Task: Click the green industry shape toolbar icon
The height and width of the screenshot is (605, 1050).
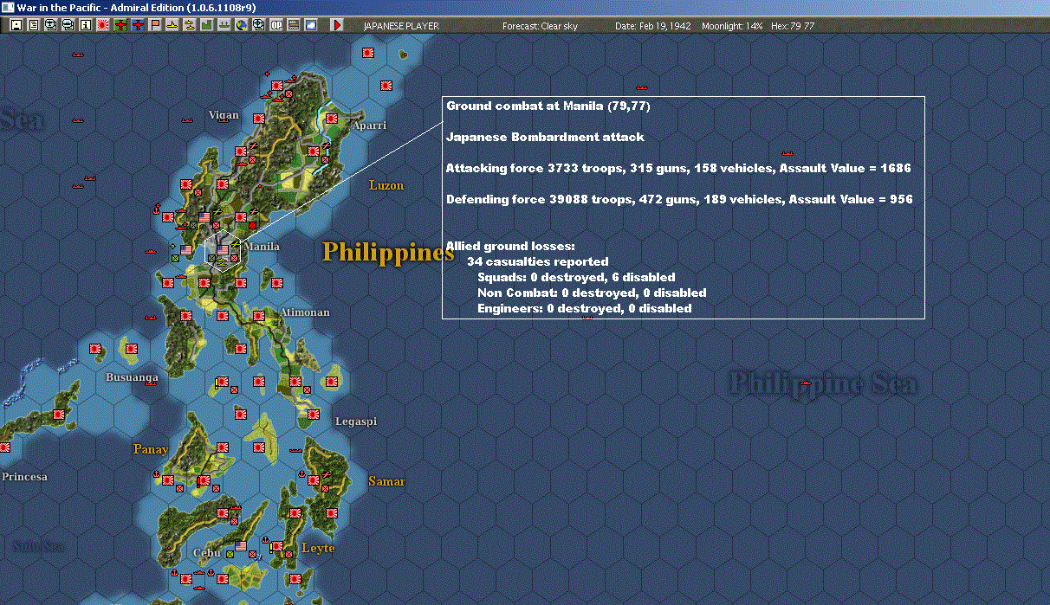Action: point(206,25)
